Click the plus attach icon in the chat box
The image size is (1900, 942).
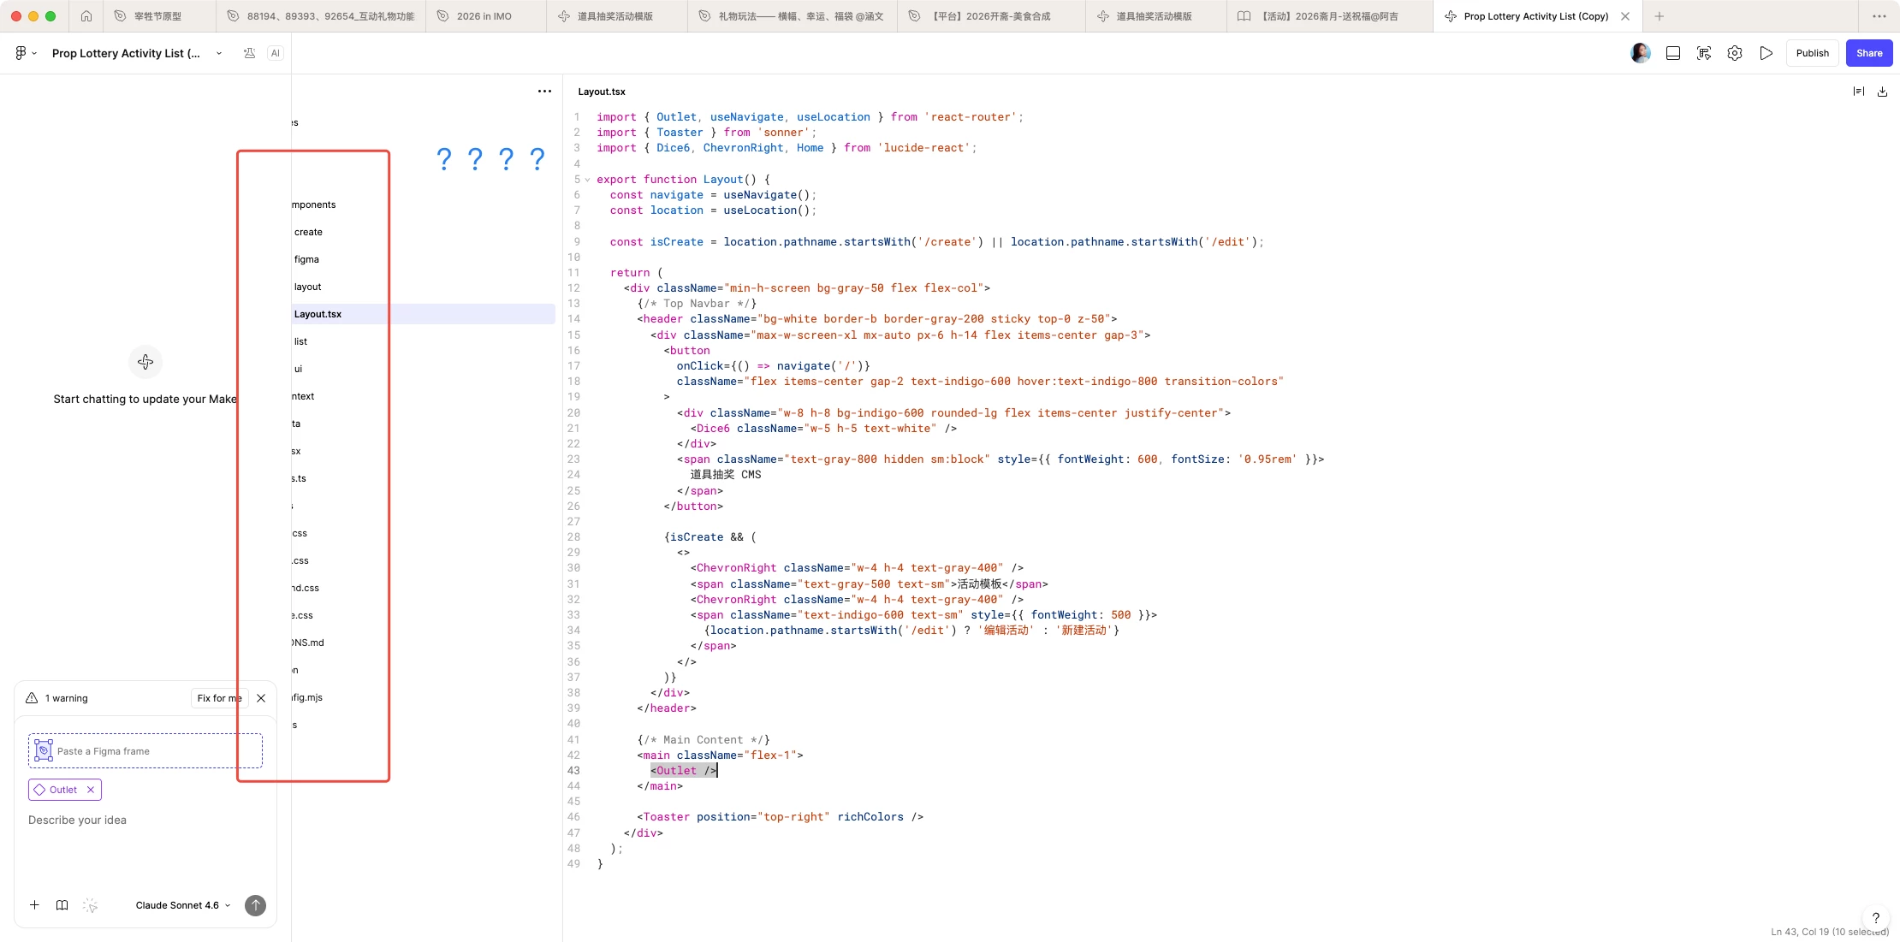[34, 905]
